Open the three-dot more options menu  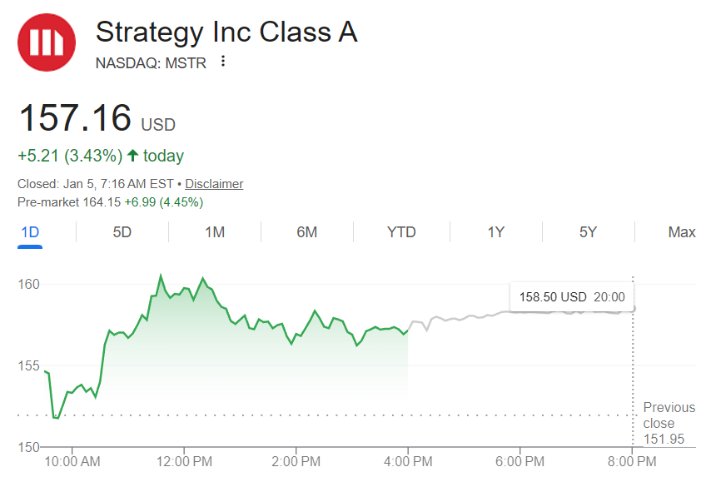(222, 62)
